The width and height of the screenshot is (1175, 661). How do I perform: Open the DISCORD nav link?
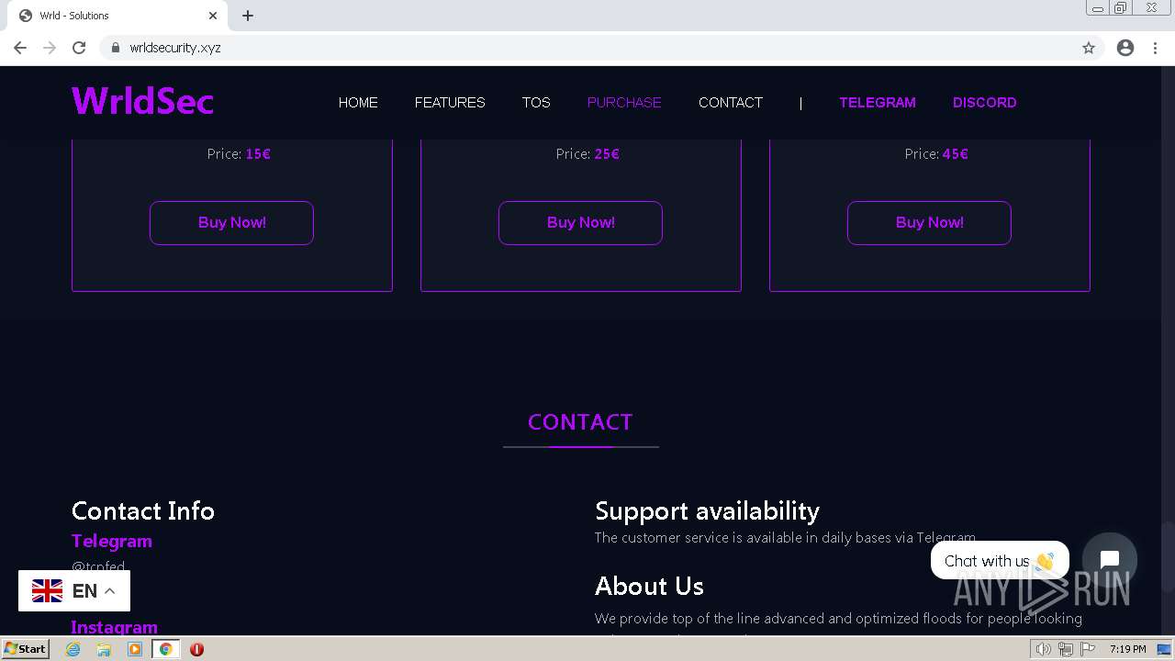point(985,103)
